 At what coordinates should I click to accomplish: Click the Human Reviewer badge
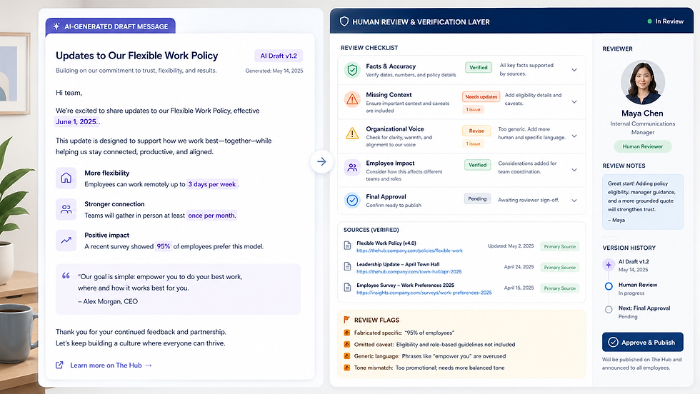click(643, 146)
